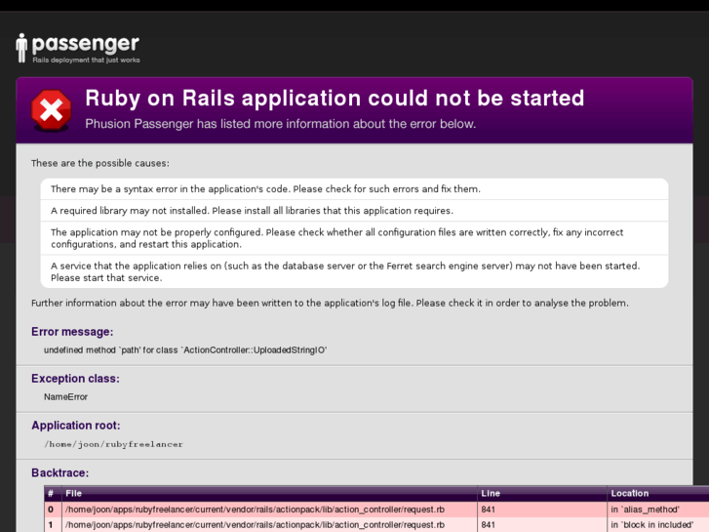Click the 'Ruby on Rails application could not be started' heading

coord(335,98)
